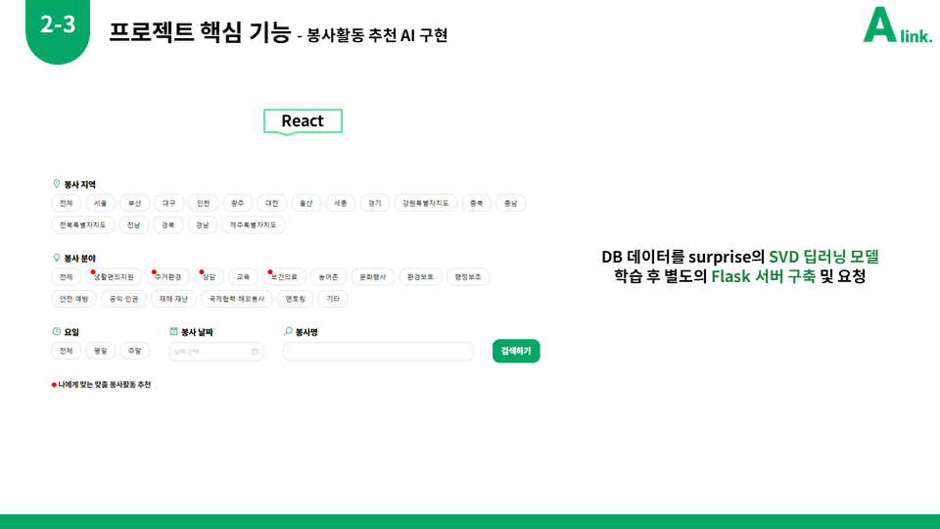This screenshot has height=529, width=940.
Task: Click the A link. logo
Action: (x=898, y=25)
